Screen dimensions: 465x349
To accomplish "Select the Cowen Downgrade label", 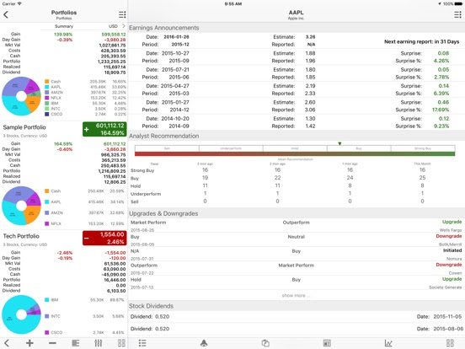I will tap(449, 265).
